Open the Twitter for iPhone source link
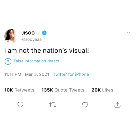 (x=71, y=74)
